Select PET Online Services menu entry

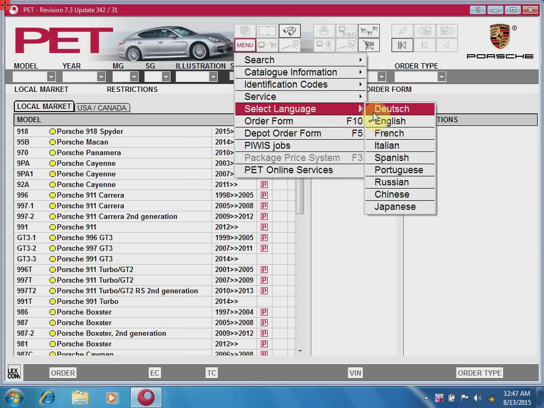[x=288, y=170]
